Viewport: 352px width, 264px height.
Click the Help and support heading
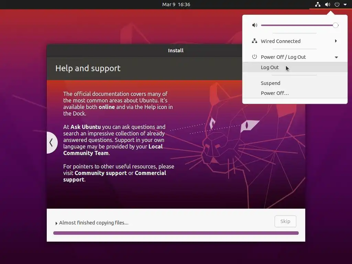[88, 68]
